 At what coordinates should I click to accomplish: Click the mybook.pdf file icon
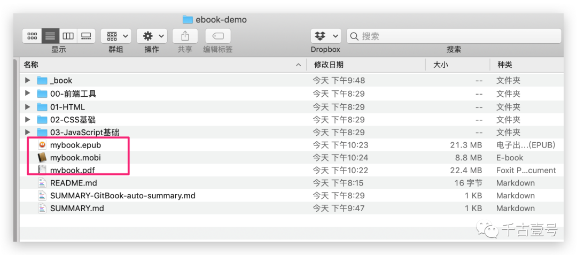42,170
